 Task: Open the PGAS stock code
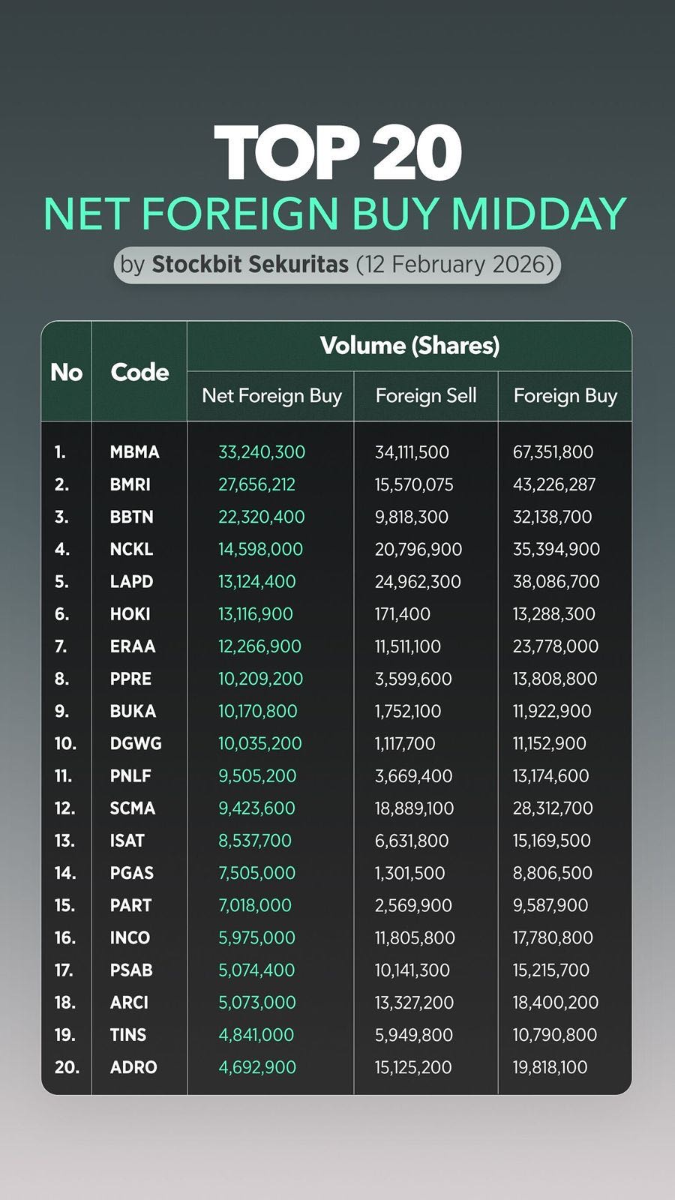coord(131,873)
